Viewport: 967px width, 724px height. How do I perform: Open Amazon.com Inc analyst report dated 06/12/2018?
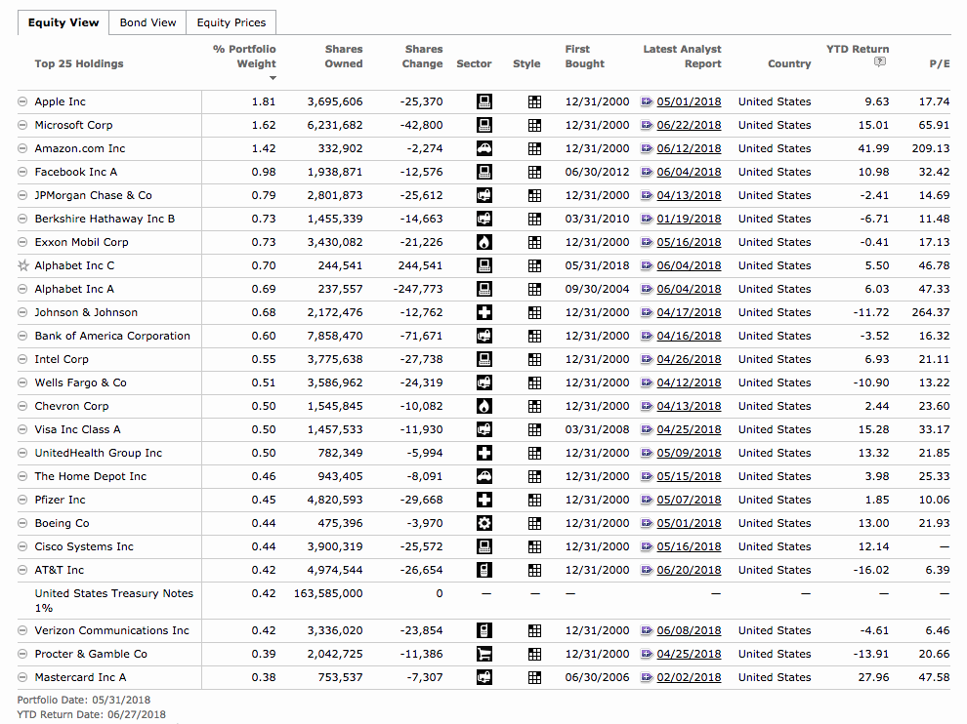coord(689,148)
